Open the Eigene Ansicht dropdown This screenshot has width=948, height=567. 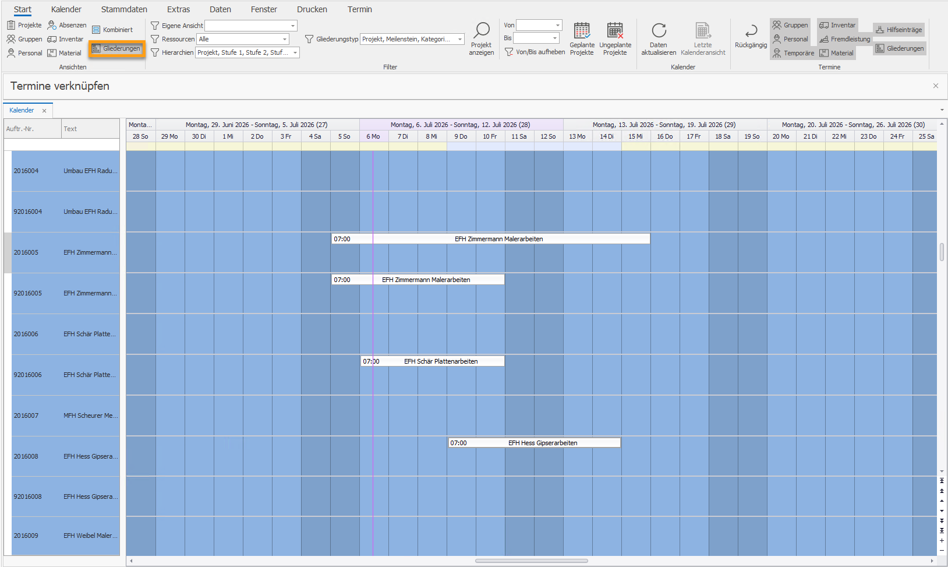pos(292,26)
